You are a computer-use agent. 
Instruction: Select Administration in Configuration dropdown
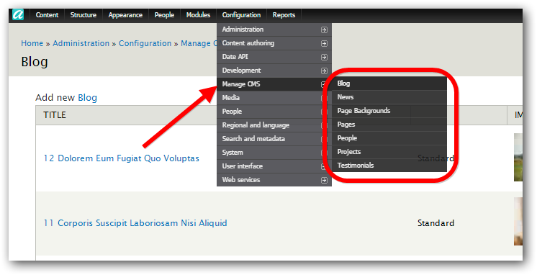(274, 30)
